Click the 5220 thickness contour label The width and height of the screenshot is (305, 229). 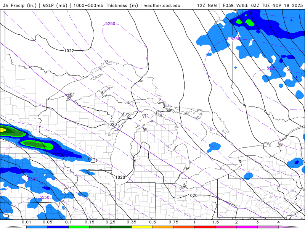tap(271, 68)
